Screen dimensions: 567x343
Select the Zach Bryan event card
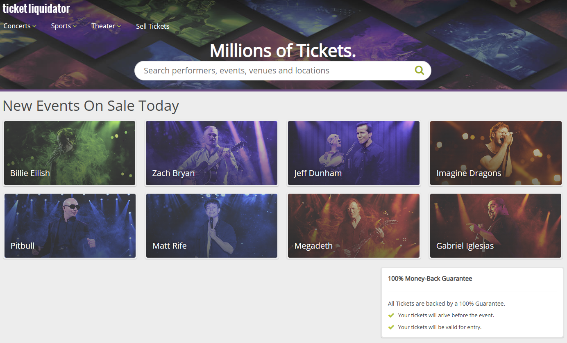point(211,153)
